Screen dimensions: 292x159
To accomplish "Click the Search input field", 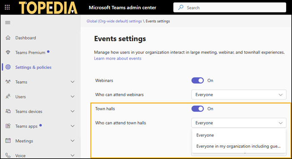I will pyautogui.click(x=229, y=7).
